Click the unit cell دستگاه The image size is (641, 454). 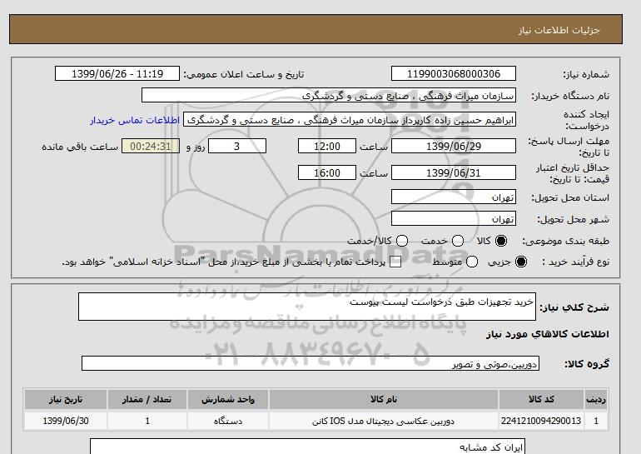tap(228, 421)
